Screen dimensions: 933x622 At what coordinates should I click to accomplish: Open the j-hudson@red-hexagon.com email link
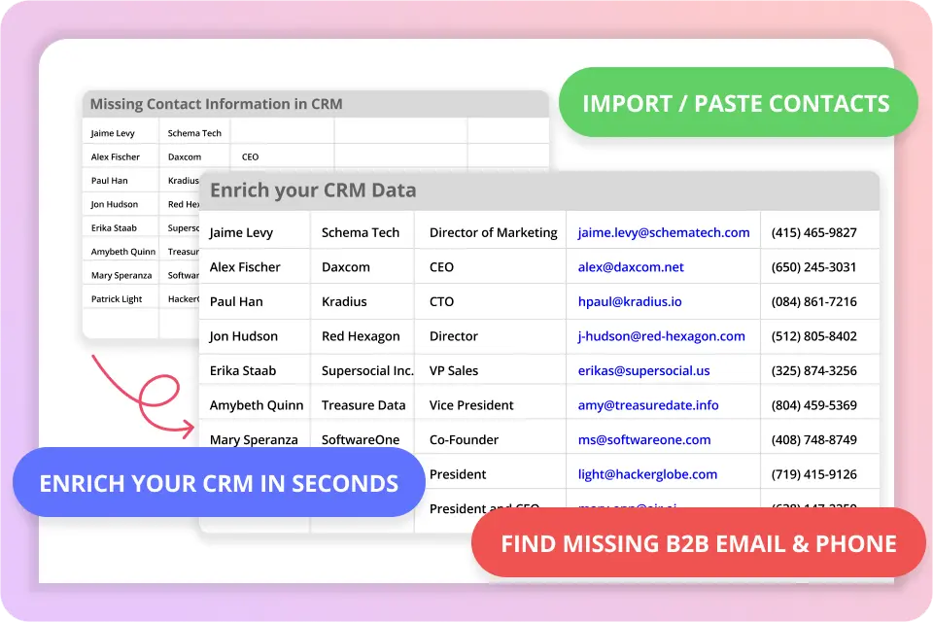tap(661, 336)
